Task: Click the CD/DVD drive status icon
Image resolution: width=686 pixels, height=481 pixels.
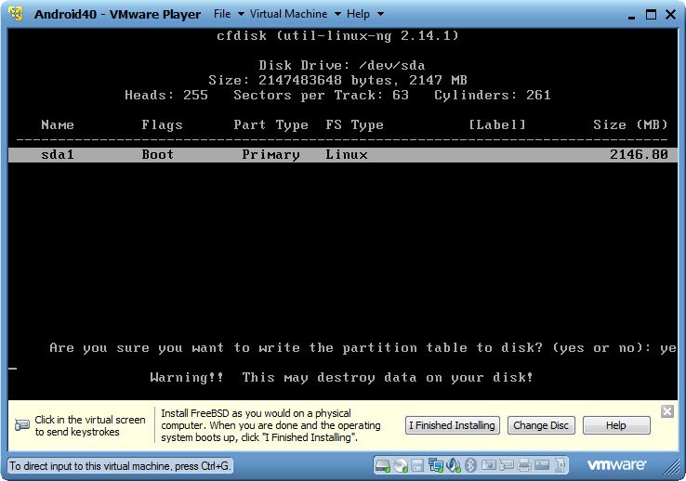Action: click(401, 466)
